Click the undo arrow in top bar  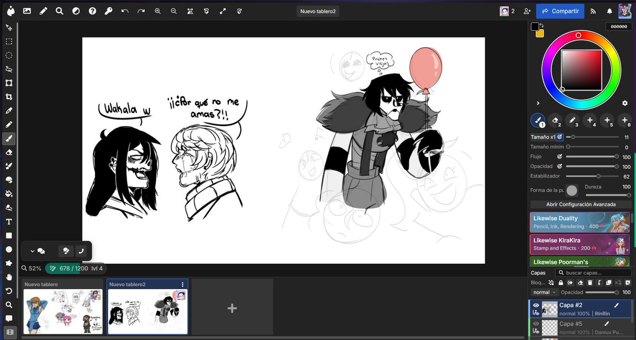125,11
